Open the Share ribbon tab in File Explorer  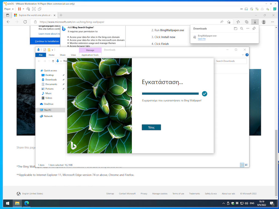[63, 55]
